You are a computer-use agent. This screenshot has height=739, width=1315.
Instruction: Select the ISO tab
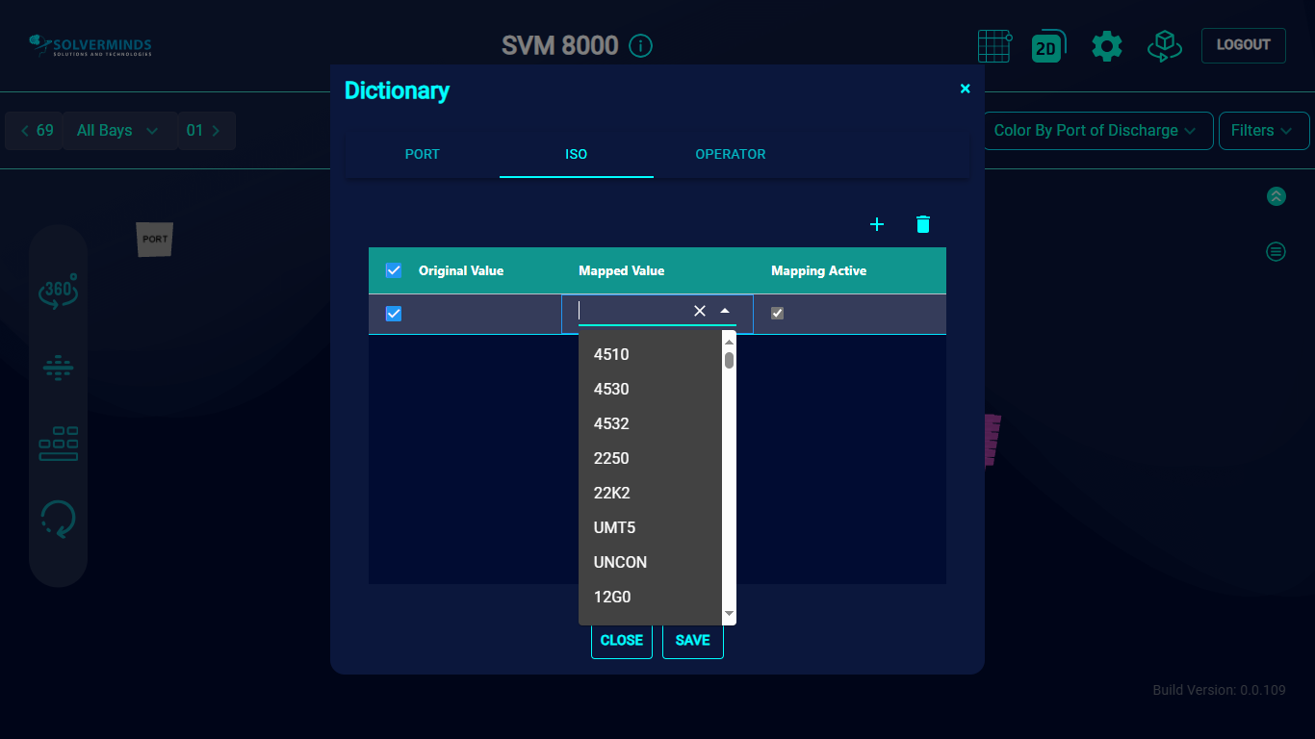[x=576, y=154]
